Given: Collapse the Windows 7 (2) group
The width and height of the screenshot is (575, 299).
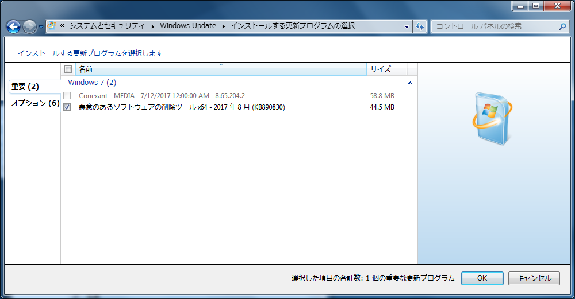Looking at the screenshot, I should [410, 83].
